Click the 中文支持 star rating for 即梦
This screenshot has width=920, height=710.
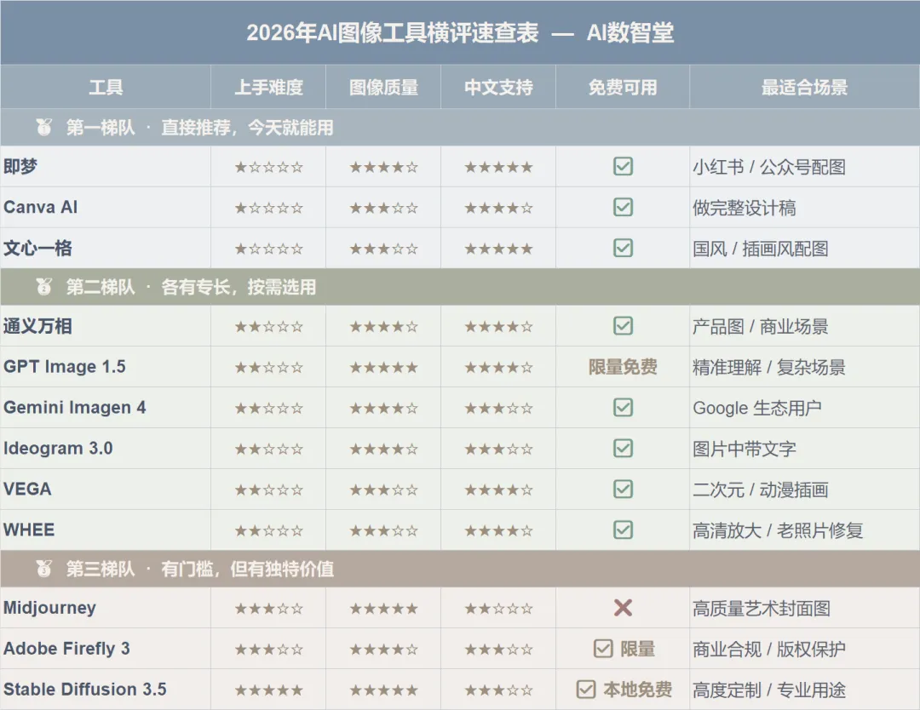tap(498, 167)
